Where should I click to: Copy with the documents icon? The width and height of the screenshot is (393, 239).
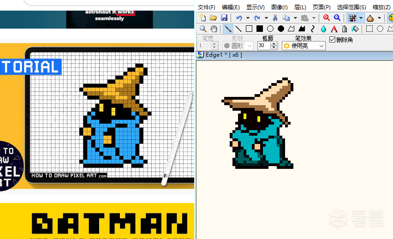click(286, 18)
